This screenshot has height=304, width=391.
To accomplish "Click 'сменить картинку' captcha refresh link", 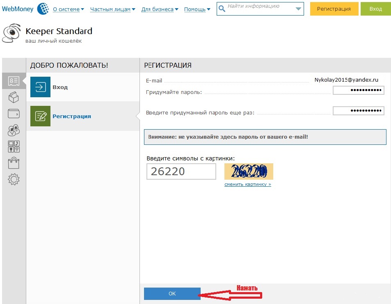I will click(247, 185).
